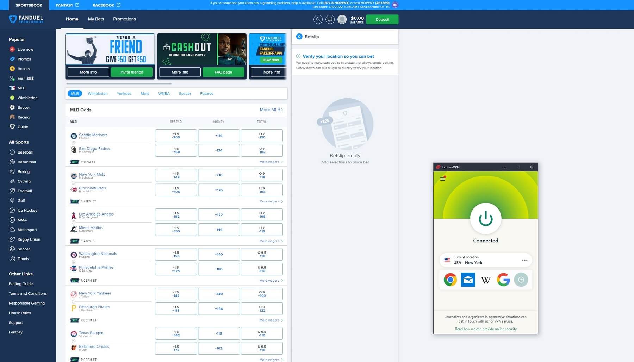Image resolution: width=634 pixels, height=362 pixels.
Task: Click FAQ page button on Cashout banner
Action: 223,72
